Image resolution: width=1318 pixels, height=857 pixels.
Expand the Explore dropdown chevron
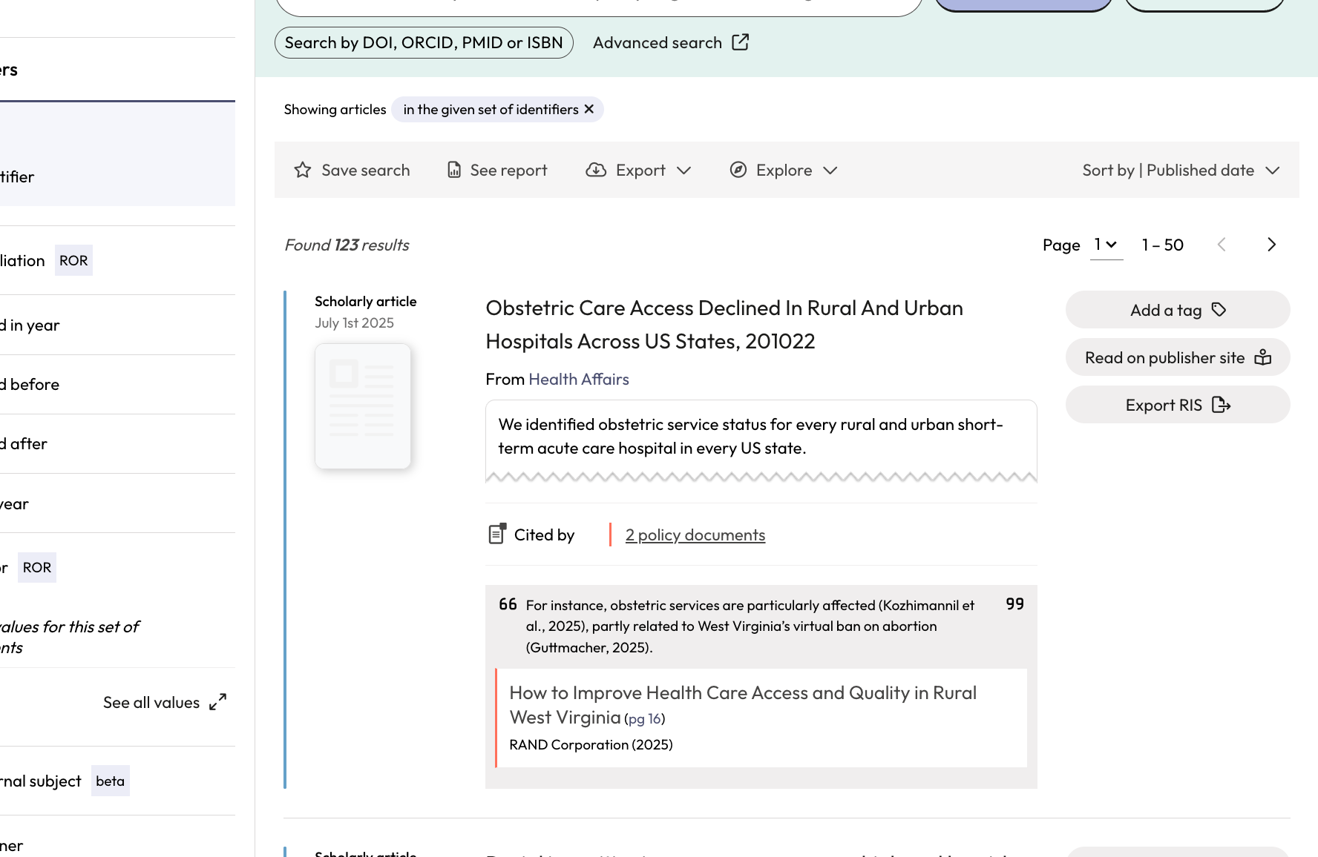[x=830, y=171]
